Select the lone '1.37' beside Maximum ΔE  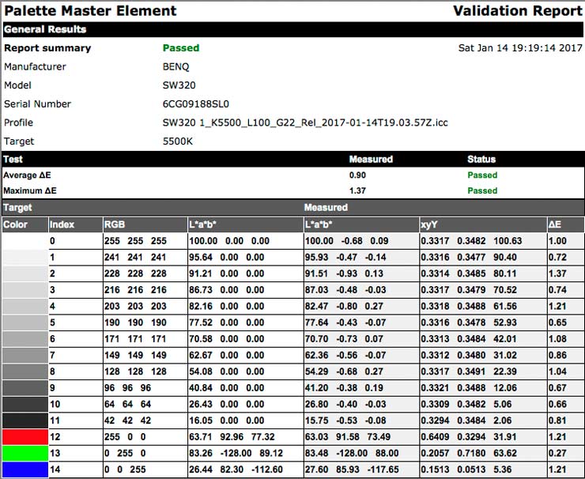pos(357,191)
